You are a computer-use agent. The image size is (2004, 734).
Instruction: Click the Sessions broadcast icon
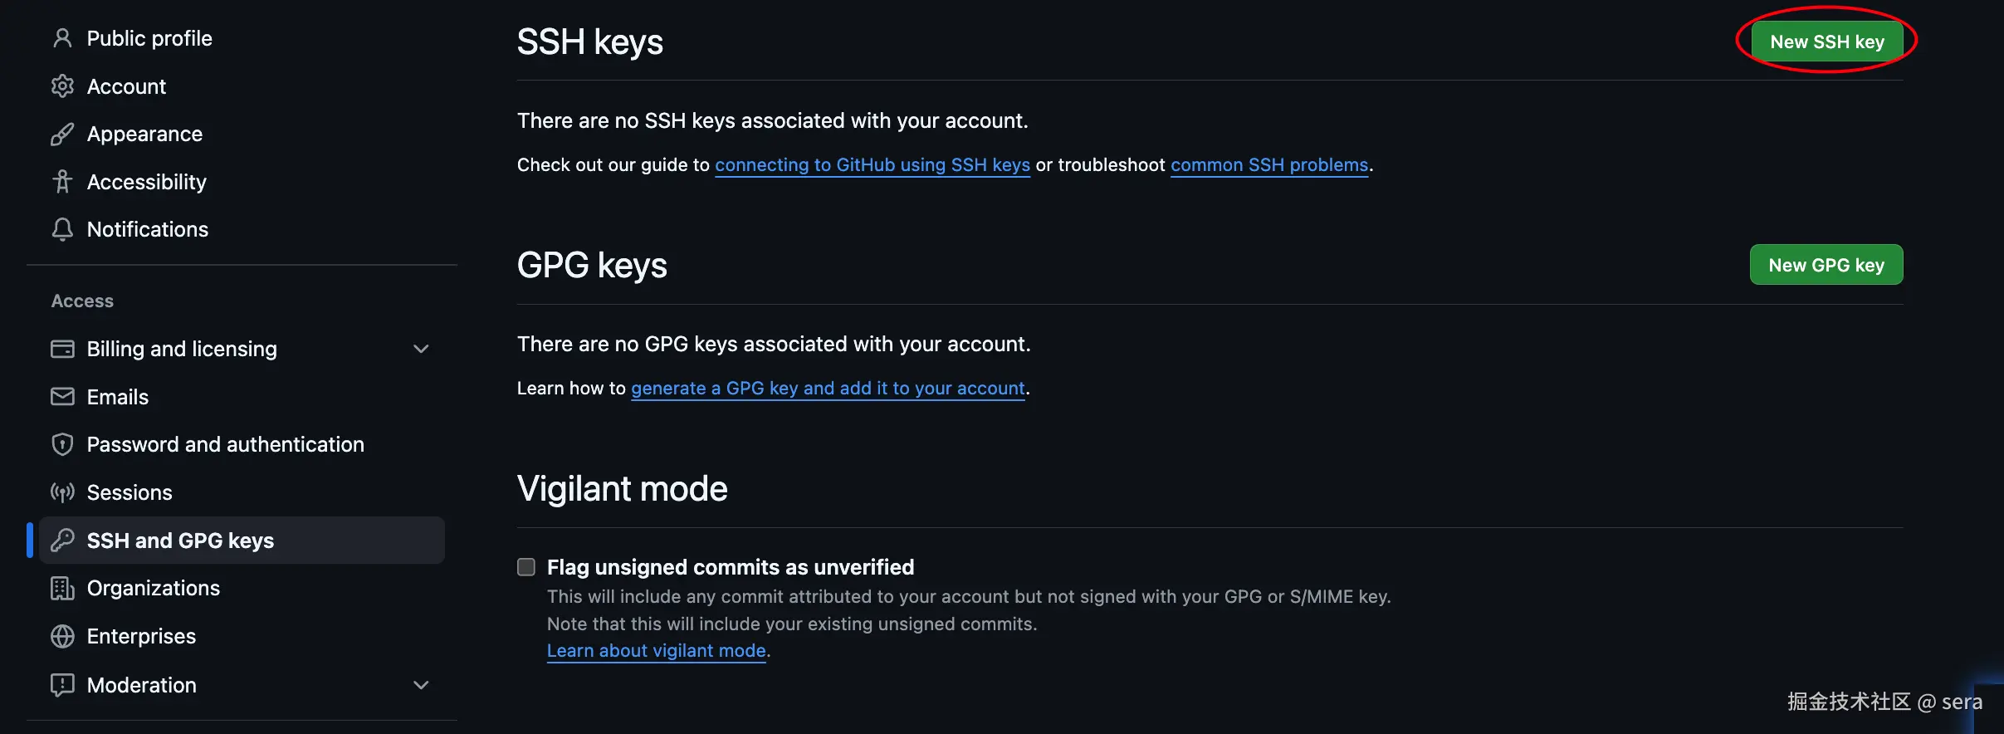tap(62, 492)
